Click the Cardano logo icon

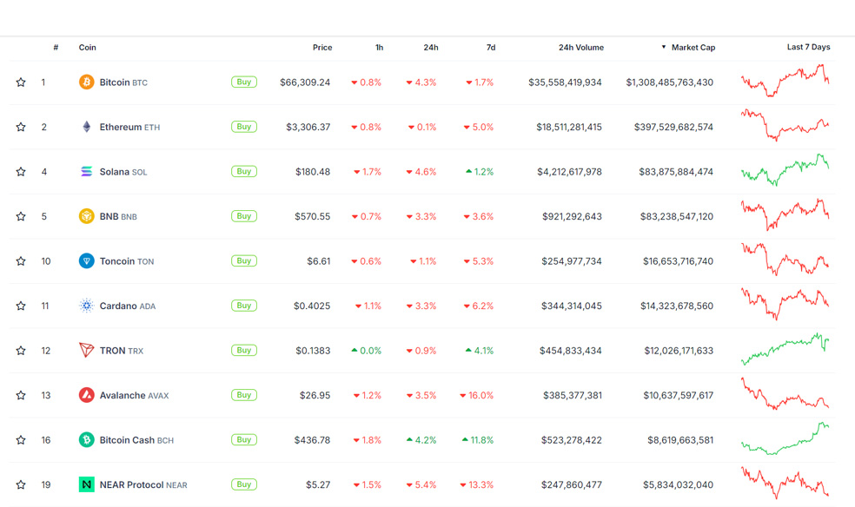(x=86, y=306)
